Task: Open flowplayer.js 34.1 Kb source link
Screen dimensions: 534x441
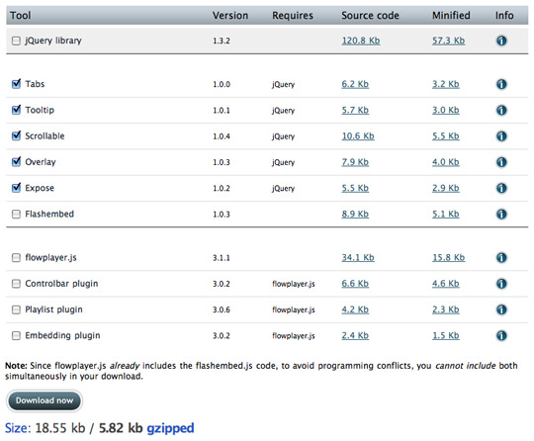Action: [x=358, y=258]
